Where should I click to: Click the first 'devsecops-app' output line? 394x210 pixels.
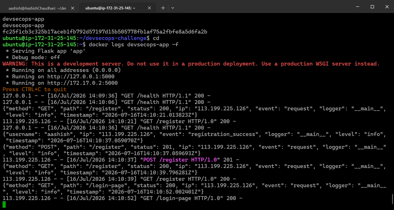coord(23,19)
